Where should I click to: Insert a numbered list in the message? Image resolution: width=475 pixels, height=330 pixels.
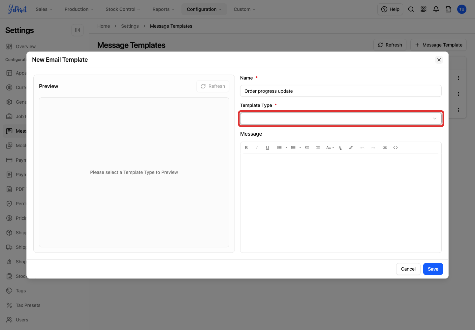click(279, 148)
